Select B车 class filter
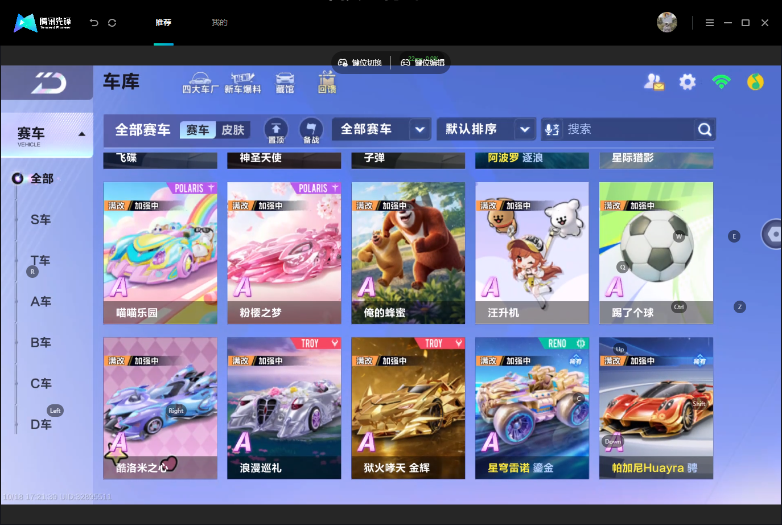The height and width of the screenshot is (525, 782). pyautogui.click(x=41, y=343)
